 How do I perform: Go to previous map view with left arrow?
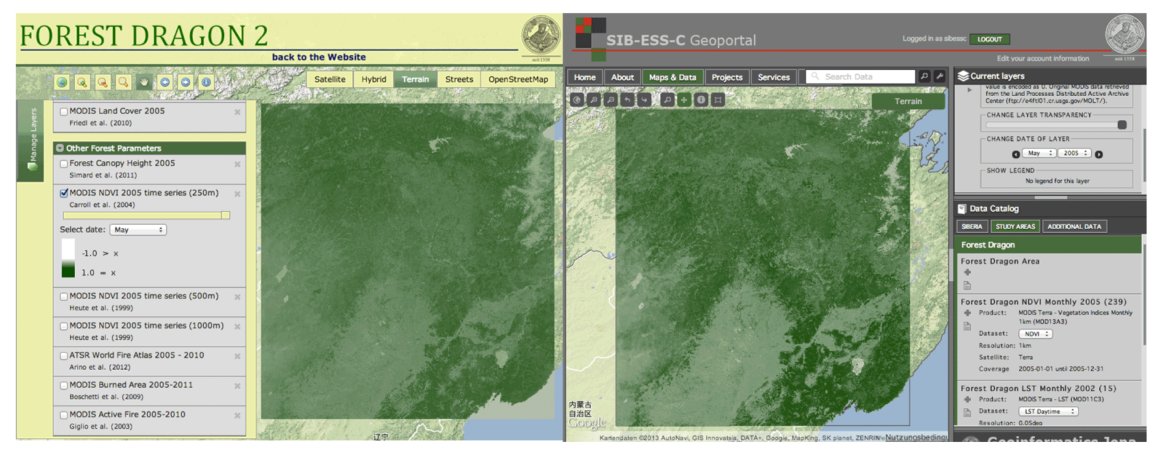[x=165, y=82]
